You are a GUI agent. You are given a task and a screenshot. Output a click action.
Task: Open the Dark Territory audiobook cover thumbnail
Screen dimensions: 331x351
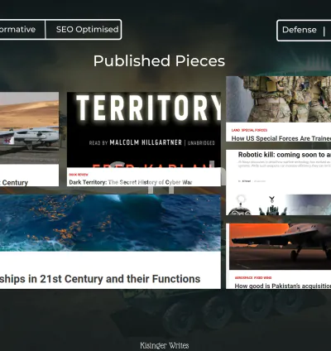144,130
